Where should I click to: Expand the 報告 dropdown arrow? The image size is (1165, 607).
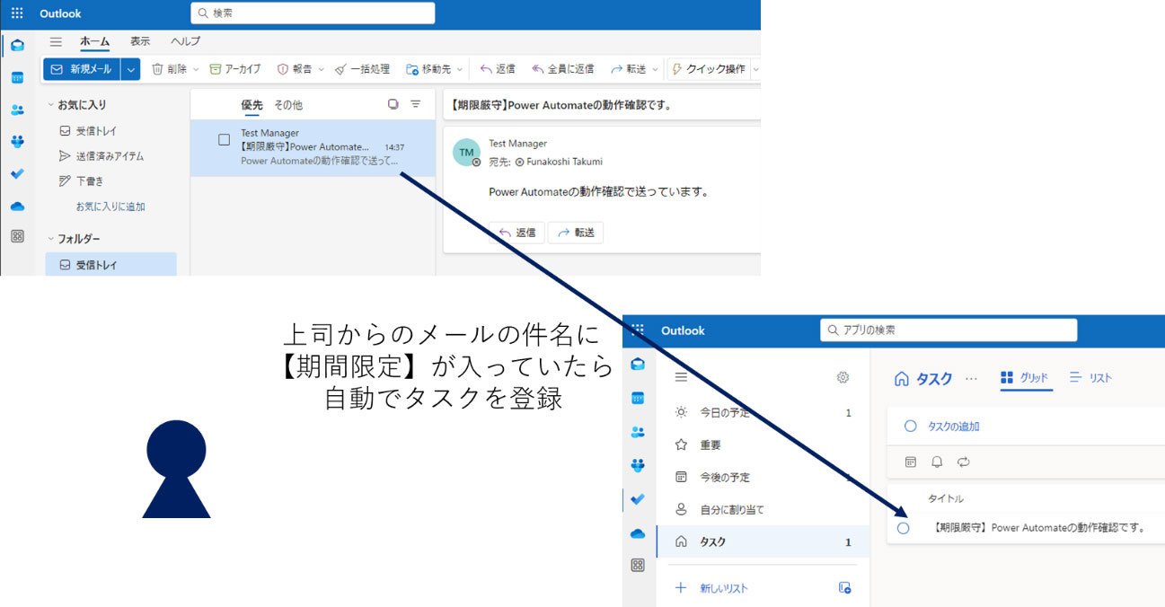coord(321,69)
